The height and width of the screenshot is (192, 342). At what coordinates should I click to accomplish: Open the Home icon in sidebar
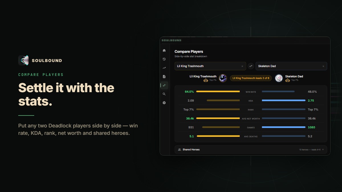click(164, 50)
